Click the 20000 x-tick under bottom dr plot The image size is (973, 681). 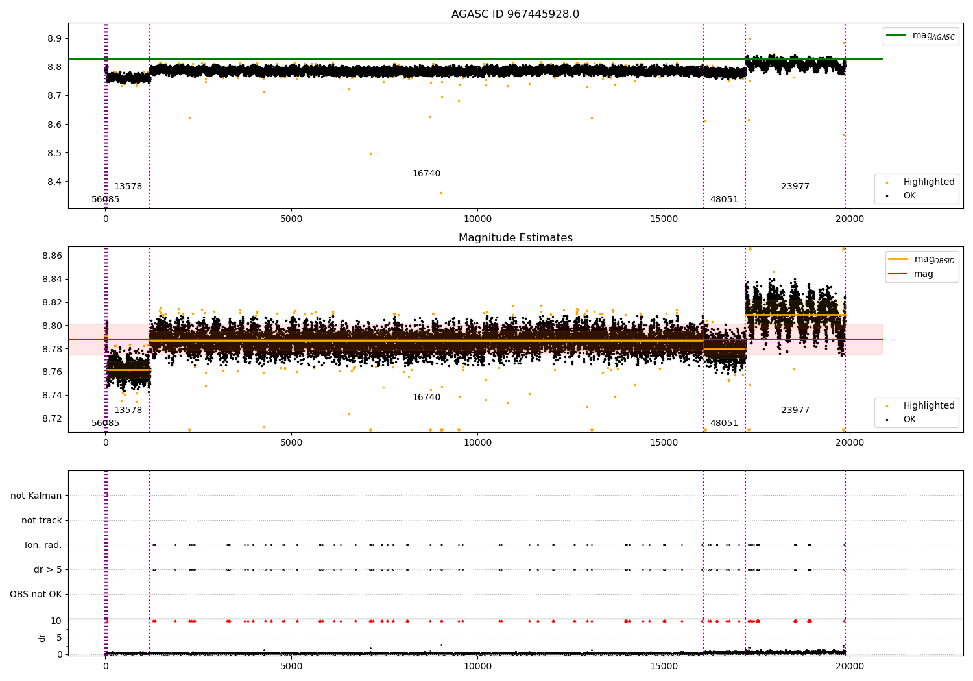(850, 667)
